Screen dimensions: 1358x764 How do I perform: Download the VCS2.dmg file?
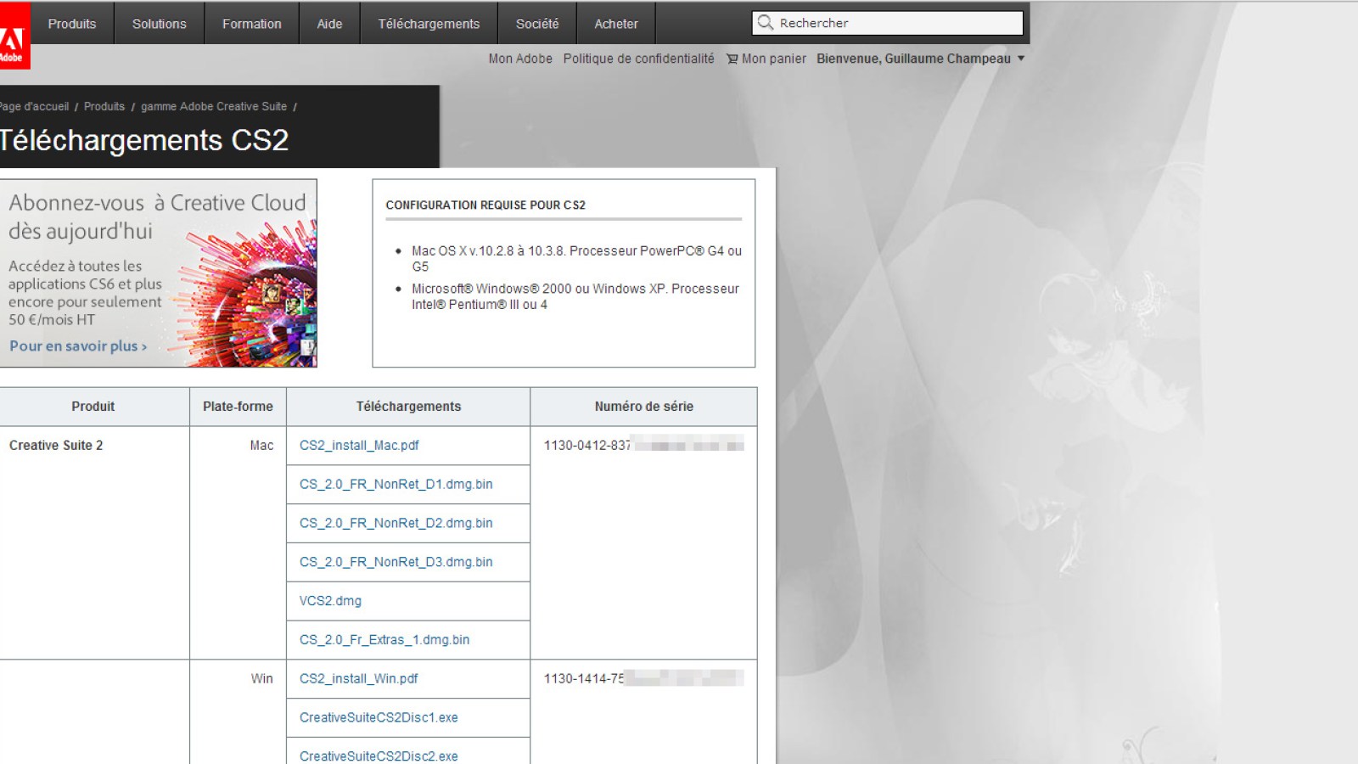tap(329, 600)
